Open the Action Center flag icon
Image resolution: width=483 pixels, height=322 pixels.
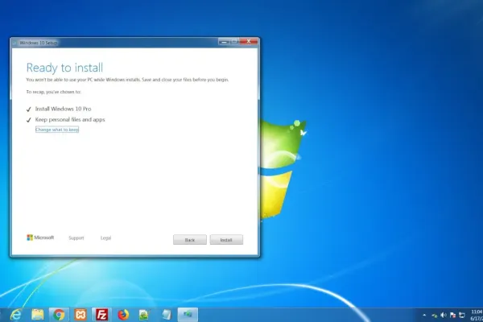(x=452, y=315)
